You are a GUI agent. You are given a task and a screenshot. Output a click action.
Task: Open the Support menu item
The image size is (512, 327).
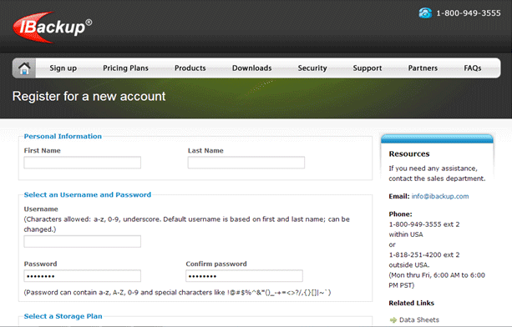(368, 68)
